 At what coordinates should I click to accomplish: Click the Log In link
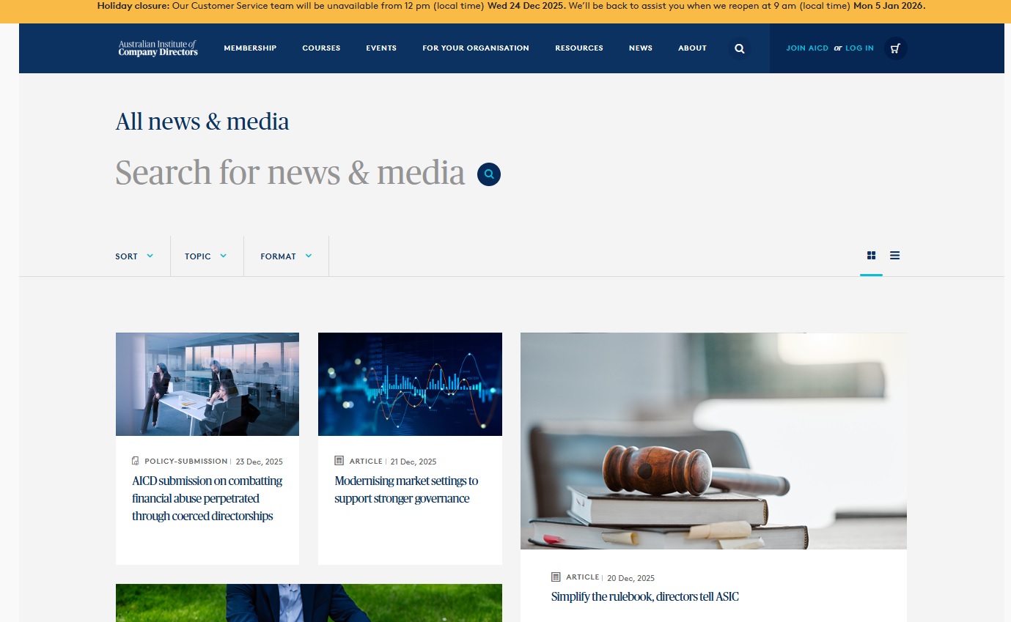click(859, 48)
